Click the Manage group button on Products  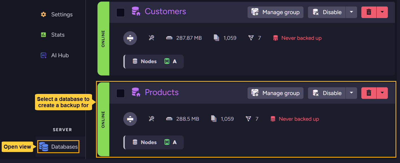tap(275, 93)
